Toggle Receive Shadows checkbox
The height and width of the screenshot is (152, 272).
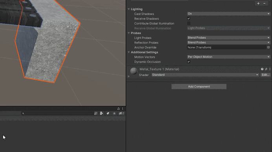pyautogui.click(x=189, y=18)
